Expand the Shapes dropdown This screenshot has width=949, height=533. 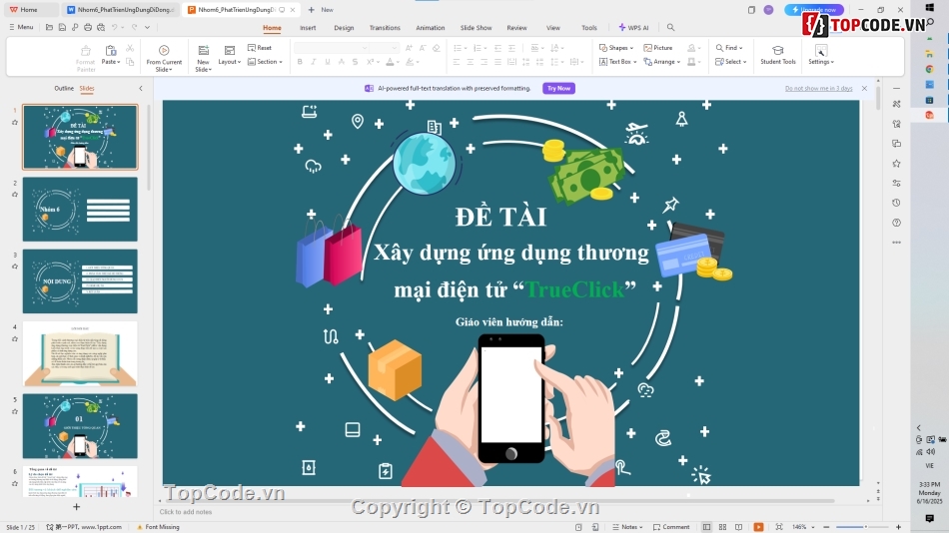tap(616, 48)
